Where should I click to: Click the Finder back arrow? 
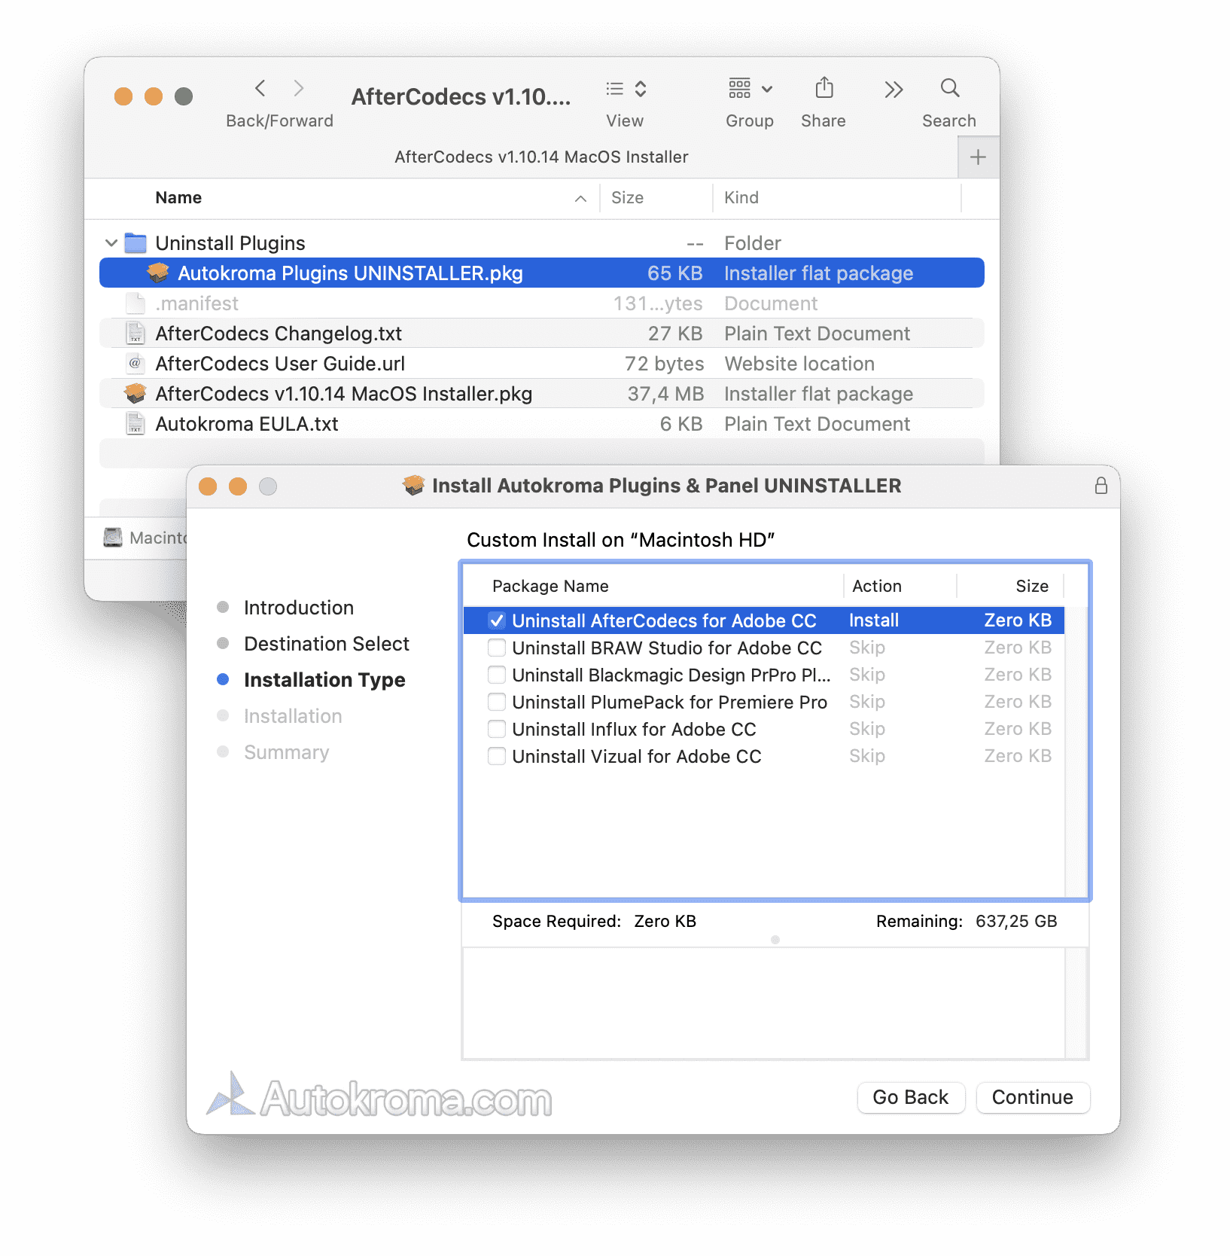coord(260,89)
